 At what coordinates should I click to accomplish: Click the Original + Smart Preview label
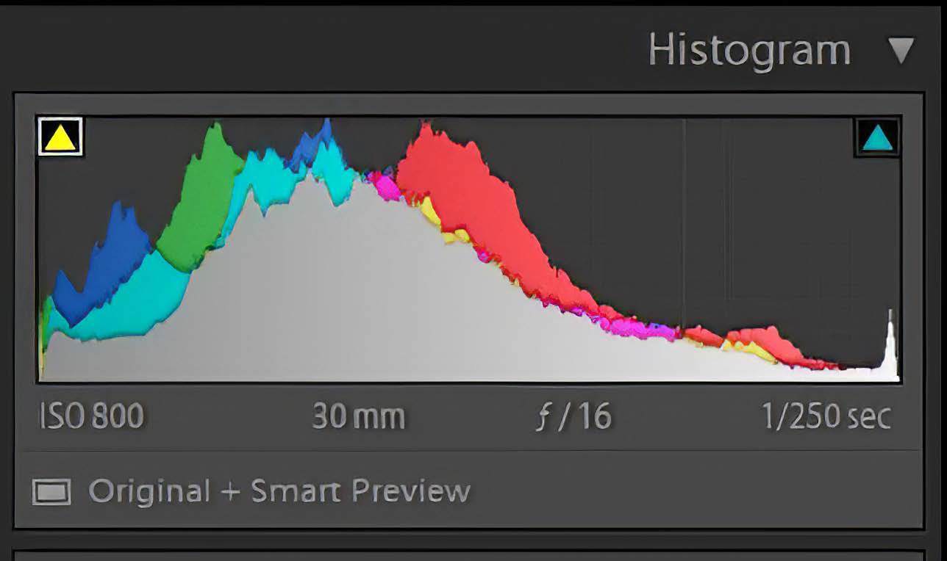click(279, 491)
